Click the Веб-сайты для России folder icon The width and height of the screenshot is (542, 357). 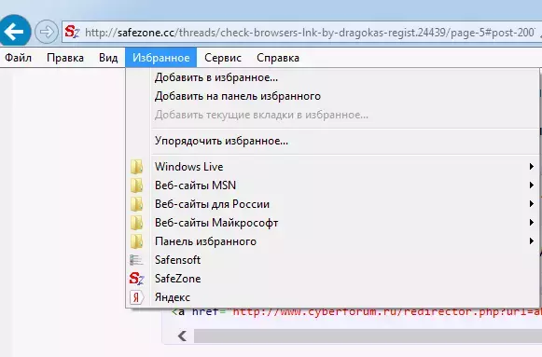[136, 204]
